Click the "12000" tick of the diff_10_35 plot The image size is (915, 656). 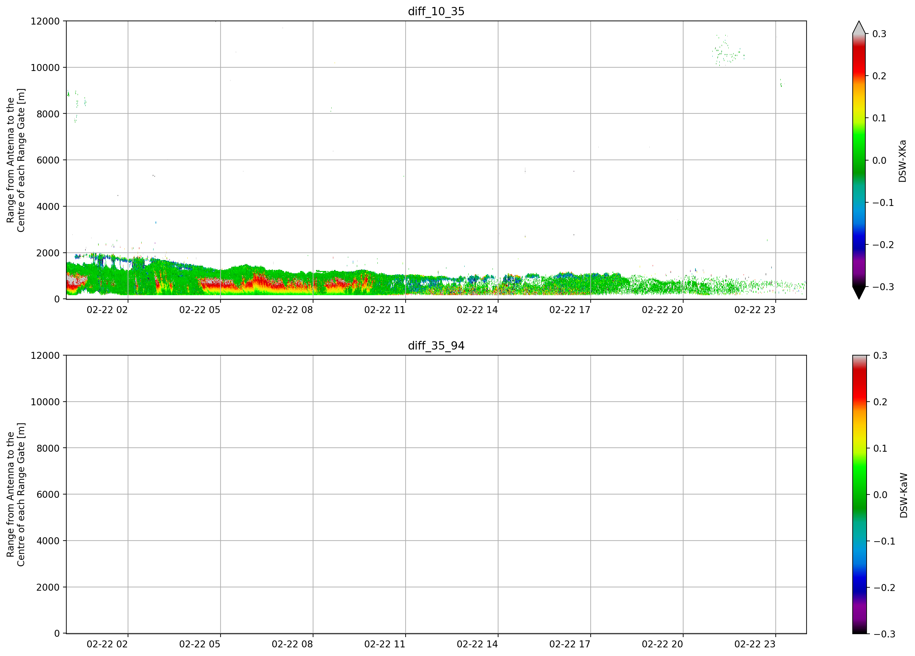pyautogui.click(x=45, y=21)
